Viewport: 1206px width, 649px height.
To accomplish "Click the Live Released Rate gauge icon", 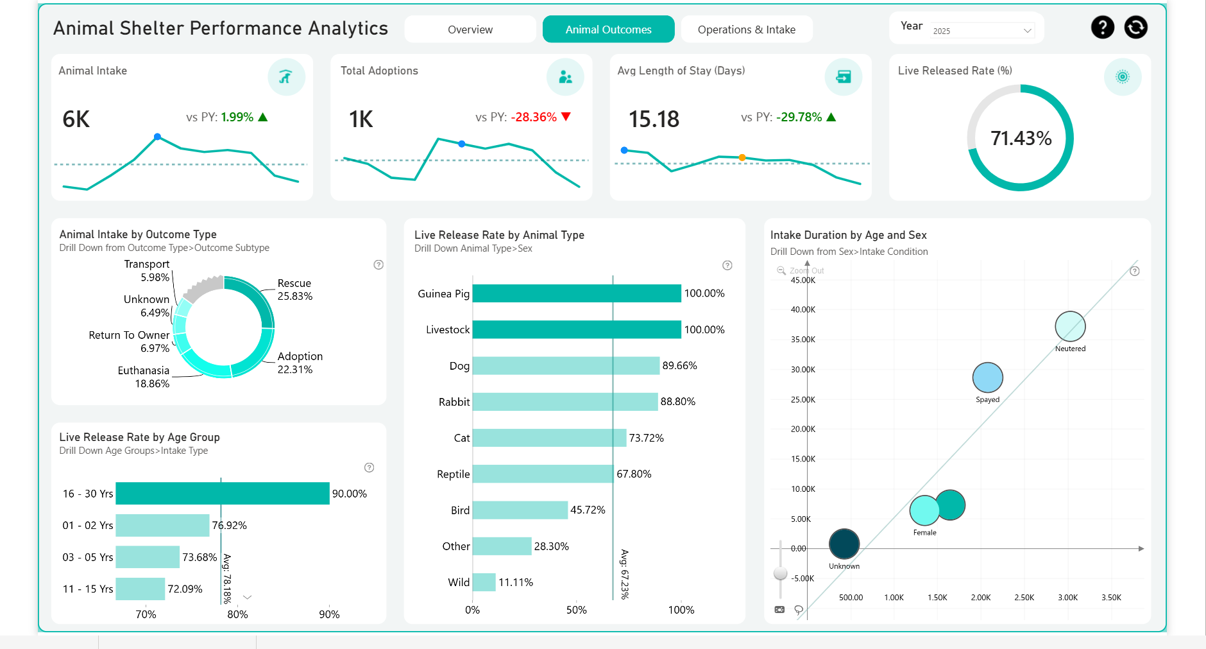I will [x=1123, y=76].
